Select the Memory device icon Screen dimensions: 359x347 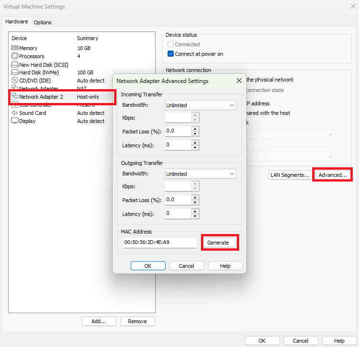15,48
